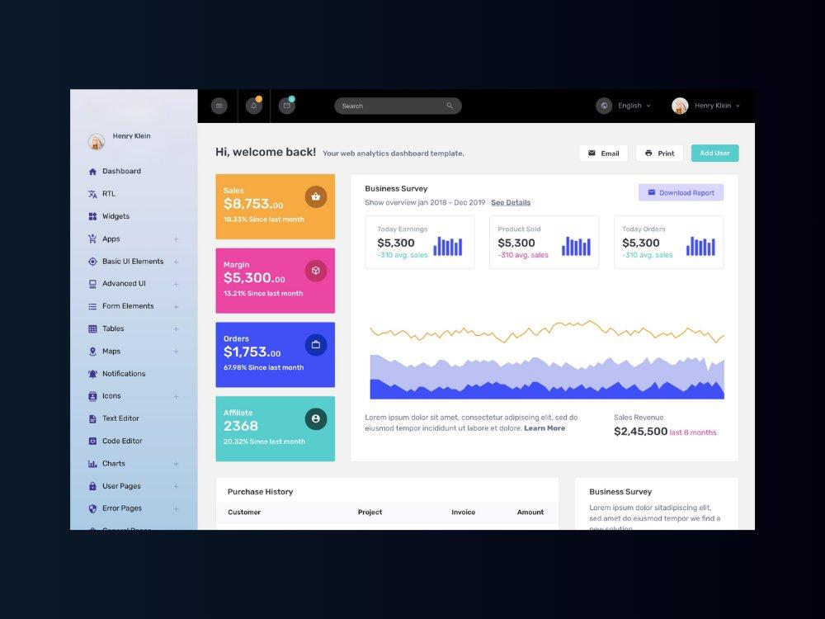Expand the Advanced UI submenu
The width and height of the screenshot is (825, 619).
coord(176,284)
